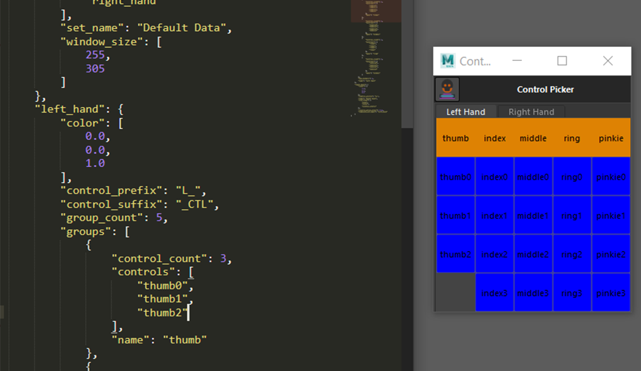Click the orange thumb column header

(x=455, y=138)
